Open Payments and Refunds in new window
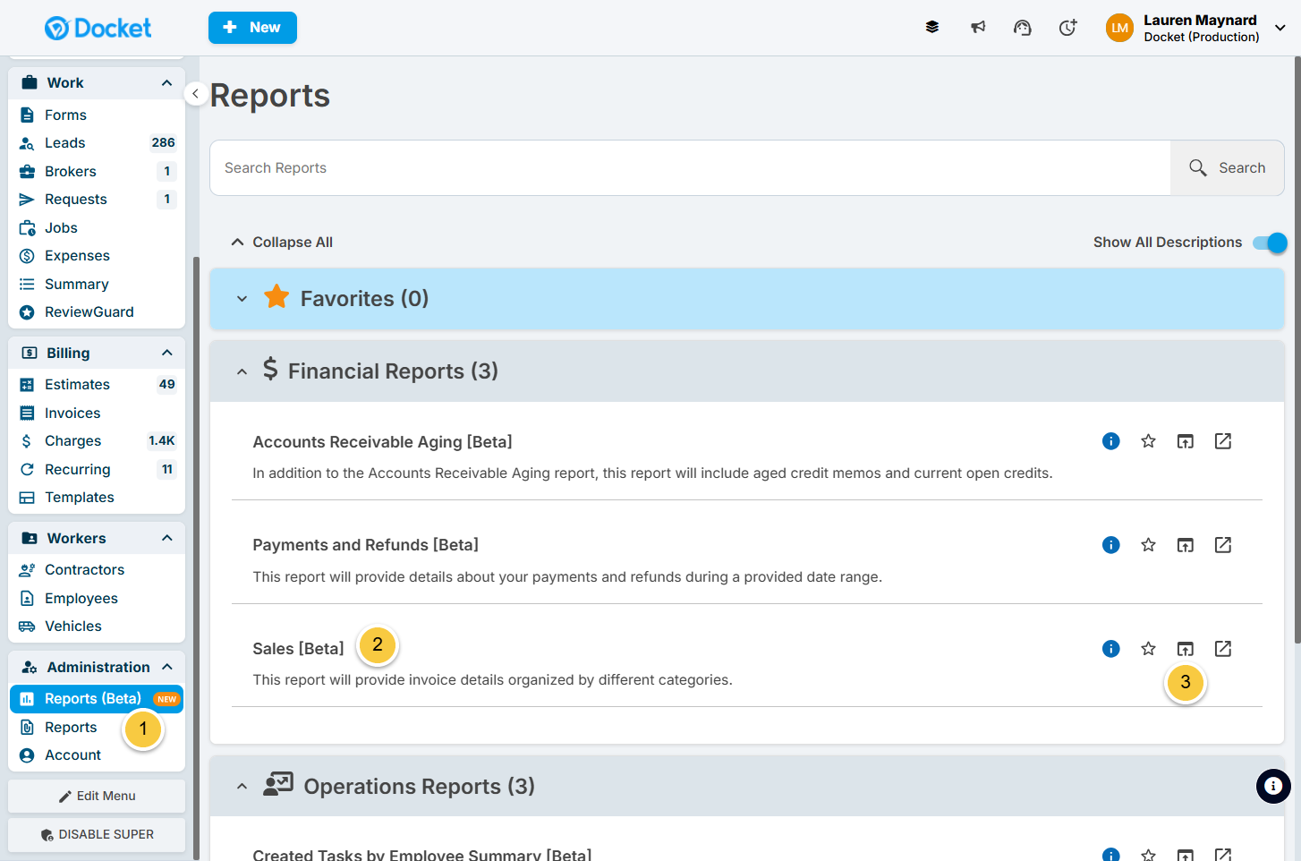 click(x=1223, y=545)
